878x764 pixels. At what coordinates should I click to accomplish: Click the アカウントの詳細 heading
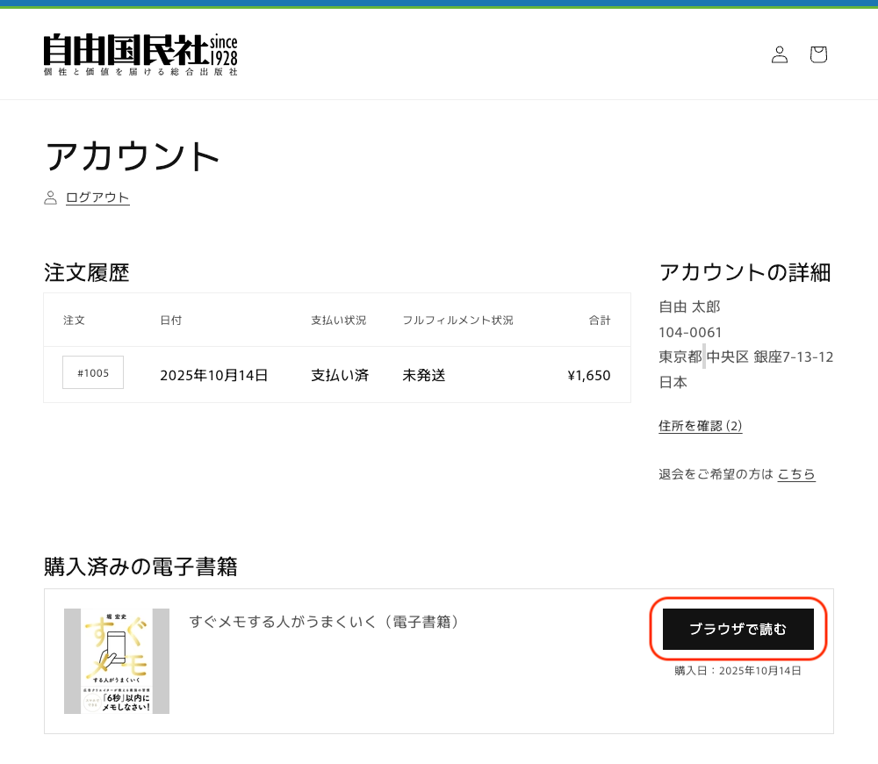[x=745, y=272]
